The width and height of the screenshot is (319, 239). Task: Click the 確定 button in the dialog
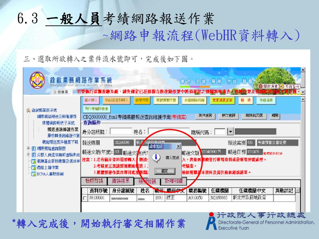(165, 171)
